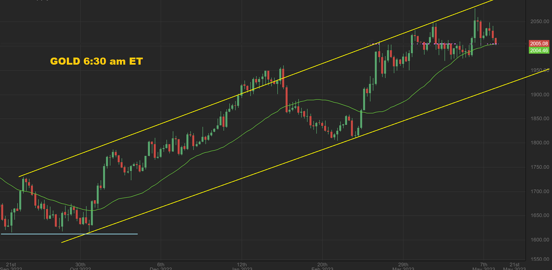This screenshot has width=552, height=270.
Task: Select the 7th May 2023 date label
Action: (484, 267)
